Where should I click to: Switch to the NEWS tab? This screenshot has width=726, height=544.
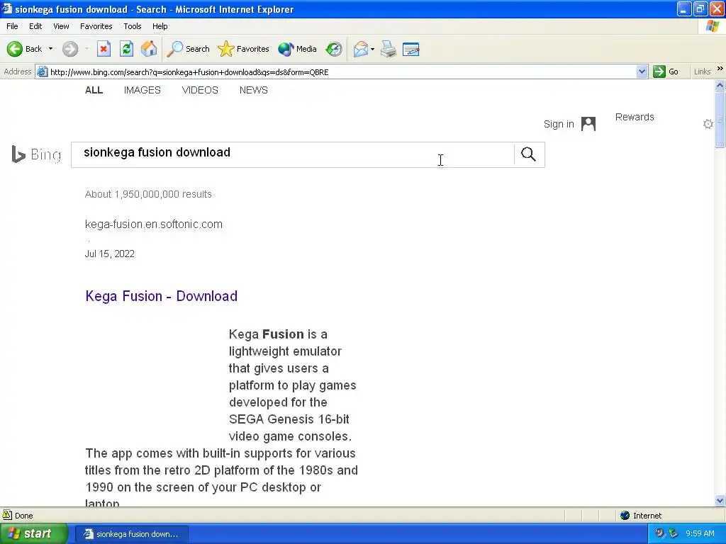(x=254, y=90)
